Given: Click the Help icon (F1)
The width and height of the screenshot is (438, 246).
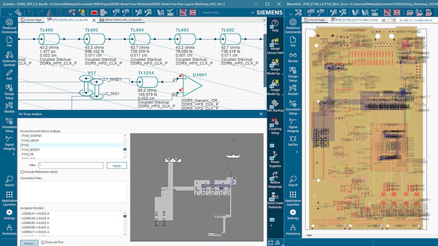Looking at the screenshot, I should pos(275,25).
